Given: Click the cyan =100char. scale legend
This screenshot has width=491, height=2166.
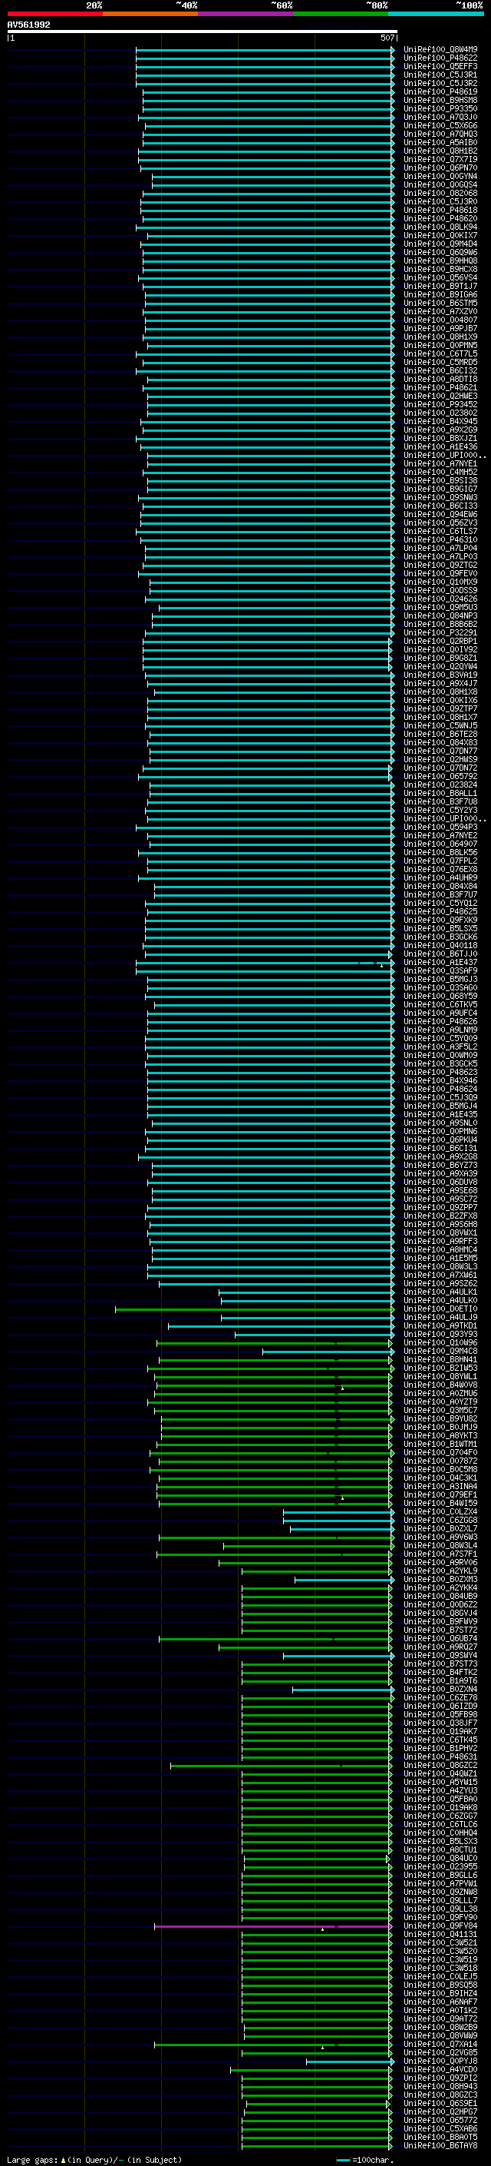Looking at the screenshot, I should pos(364,2160).
